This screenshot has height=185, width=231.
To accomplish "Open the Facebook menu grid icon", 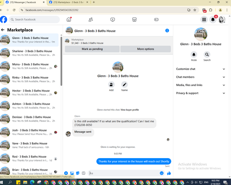I will tap(204, 19).
